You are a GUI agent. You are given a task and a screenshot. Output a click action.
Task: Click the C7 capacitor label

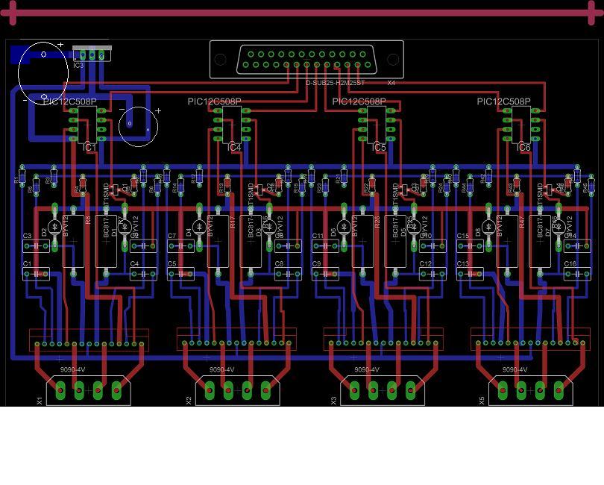(172, 236)
